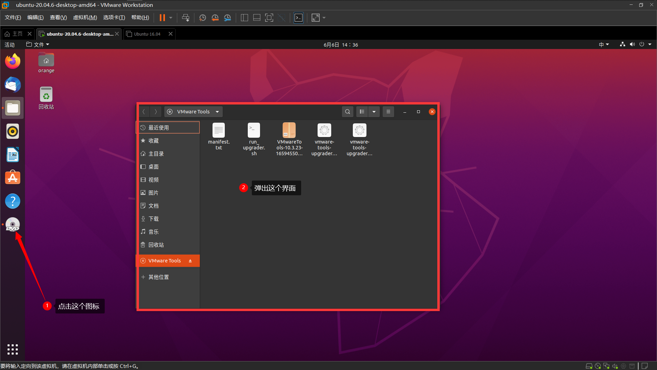Viewport: 657px width, 370px height.
Task: Open the 文件 app menu in top bar
Action: (x=38, y=45)
